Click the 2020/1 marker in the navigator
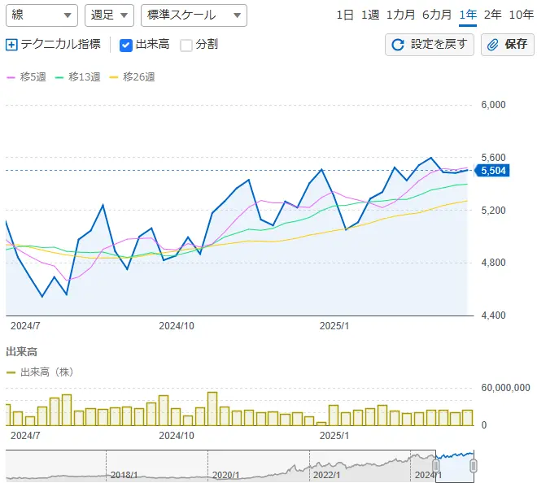The height and width of the screenshot is (483, 537). 225,475
